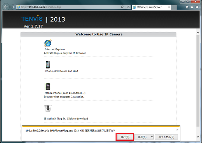The image size is (202, 143).
Task: Click the iPhone device icon
Action: (x=48, y=65)
